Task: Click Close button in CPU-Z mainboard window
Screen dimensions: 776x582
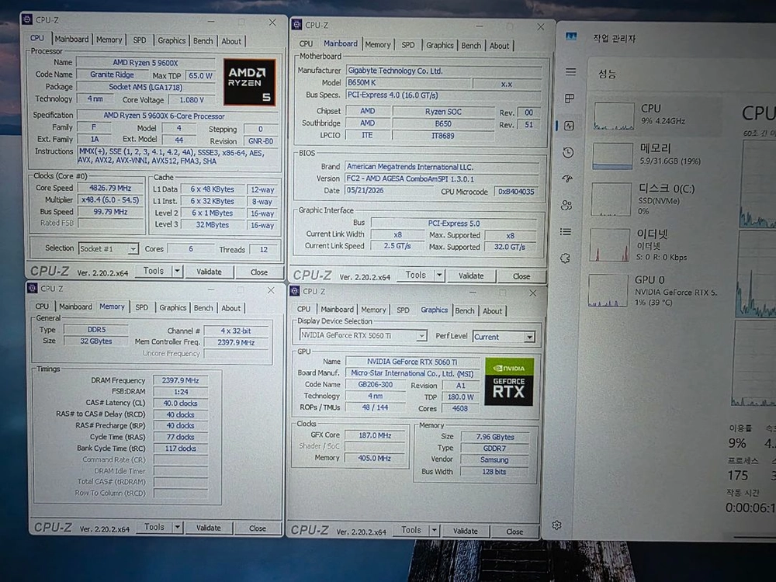Action: [x=521, y=276]
